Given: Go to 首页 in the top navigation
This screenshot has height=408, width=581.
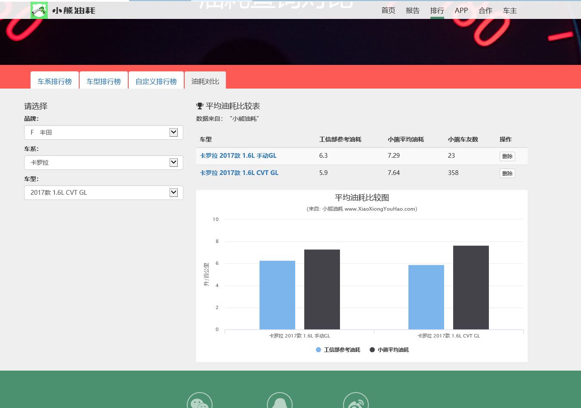Looking at the screenshot, I should click(x=388, y=10).
